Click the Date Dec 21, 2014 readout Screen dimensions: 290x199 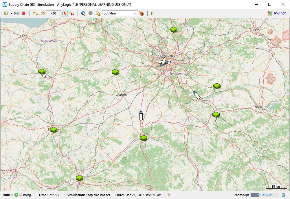pyautogui.click(x=138, y=195)
